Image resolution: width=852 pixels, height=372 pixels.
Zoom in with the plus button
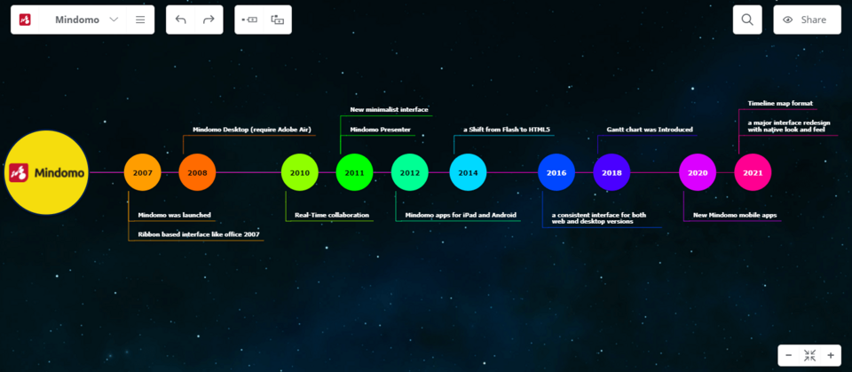(831, 355)
